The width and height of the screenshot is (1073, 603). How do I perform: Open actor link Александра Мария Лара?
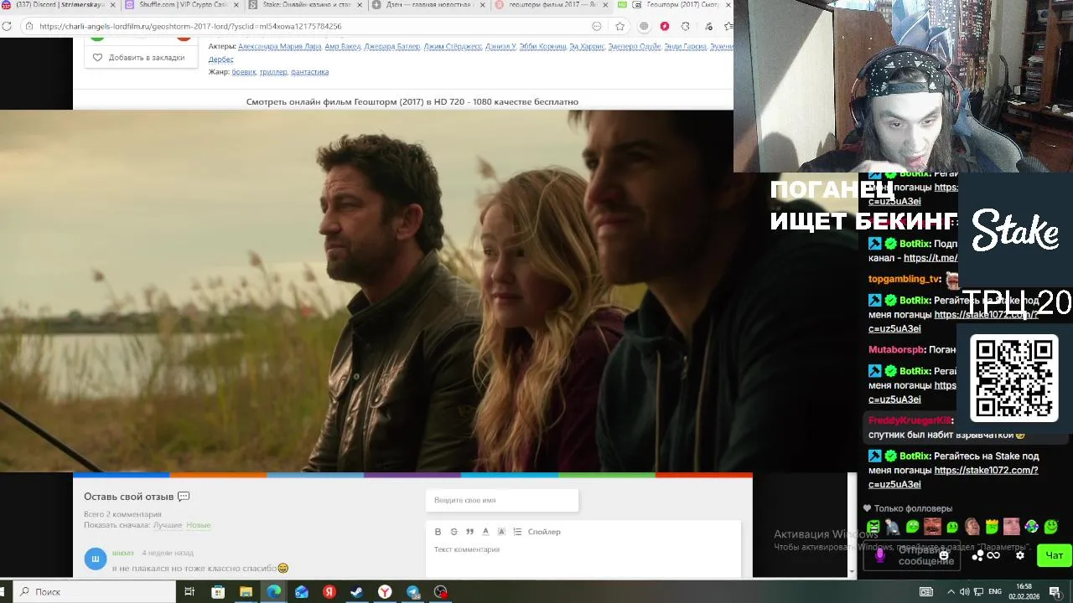(x=278, y=46)
